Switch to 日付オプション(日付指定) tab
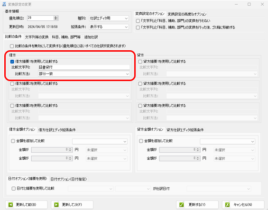 tap(69, 179)
